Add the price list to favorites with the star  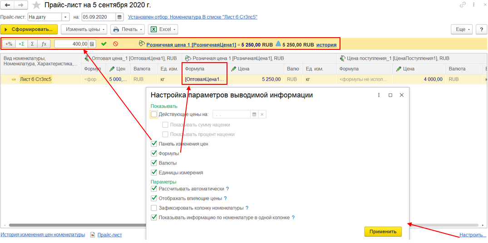36,5
